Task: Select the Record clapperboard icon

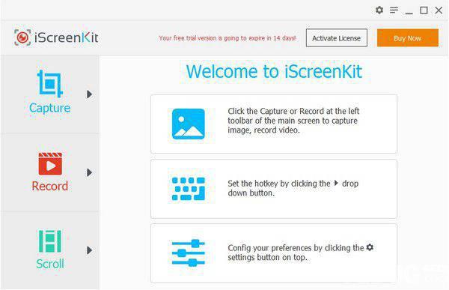Action: click(50, 164)
